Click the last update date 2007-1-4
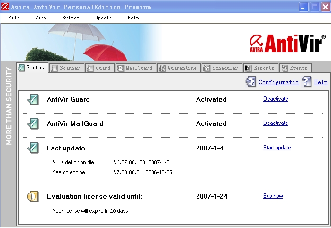The height and width of the screenshot is (228, 331). click(x=210, y=148)
